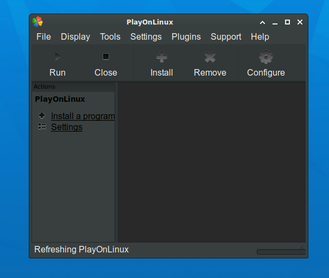Click the plus icon beside Install a program
This screenshot has width=329, height=278.
[42, 115]
